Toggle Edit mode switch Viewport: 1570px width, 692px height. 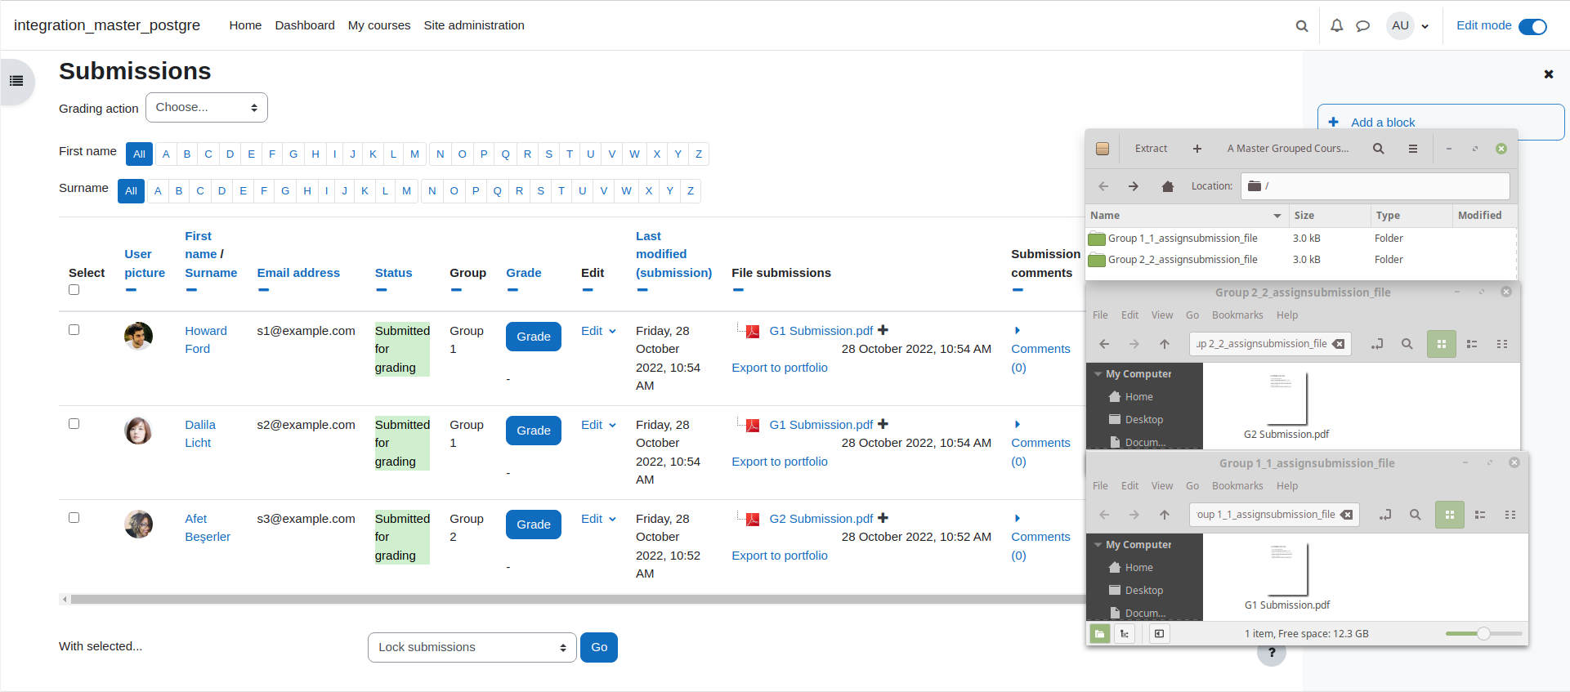[1532, 26]
